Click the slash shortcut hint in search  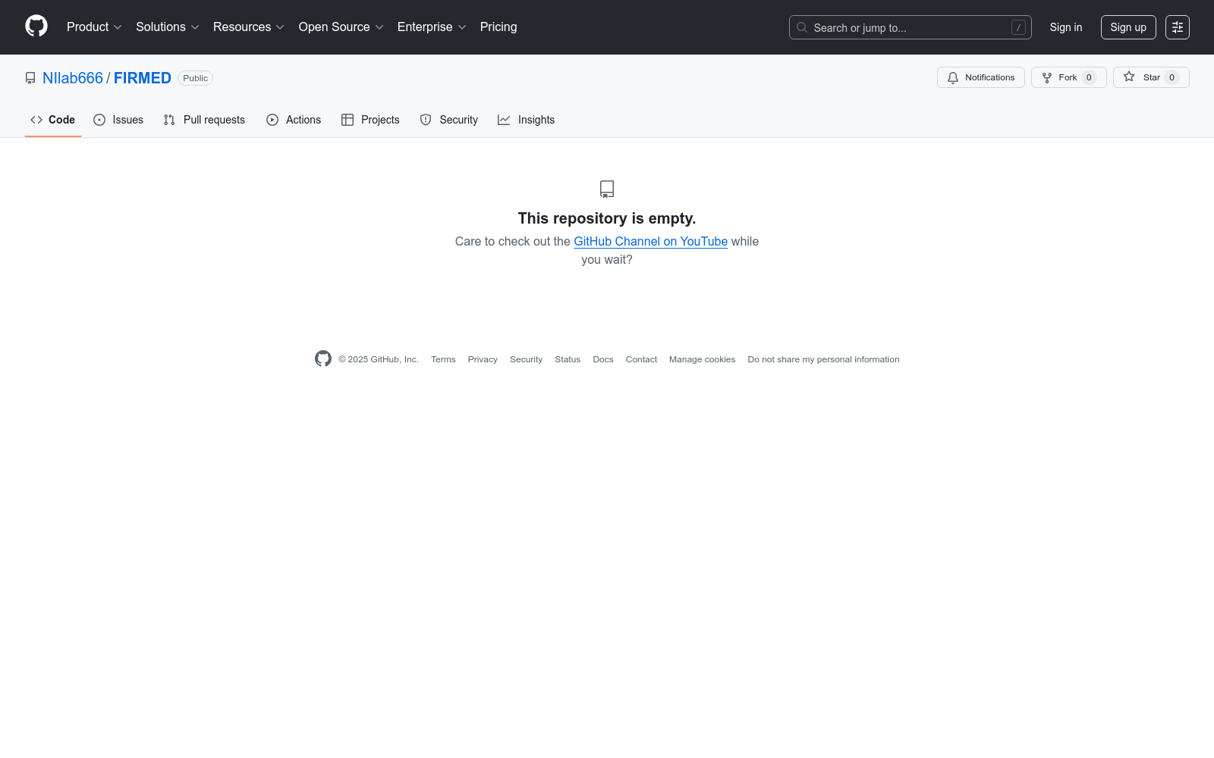(1018, 27)
